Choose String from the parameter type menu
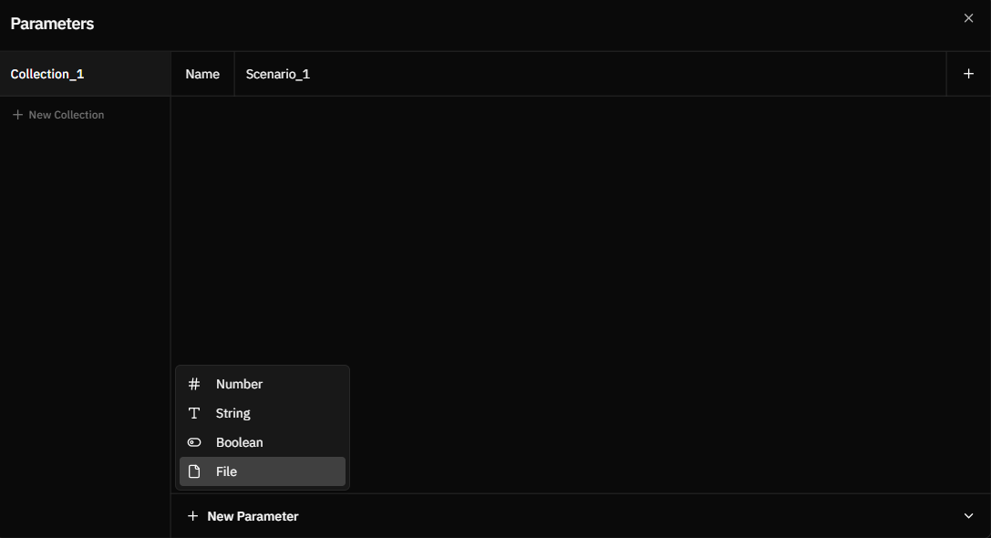Screen dimensions: 991x538 point(233,413)
